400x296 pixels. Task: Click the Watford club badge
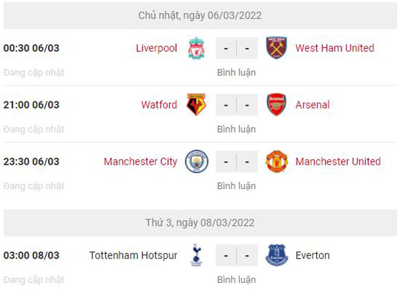click(196, 105)
